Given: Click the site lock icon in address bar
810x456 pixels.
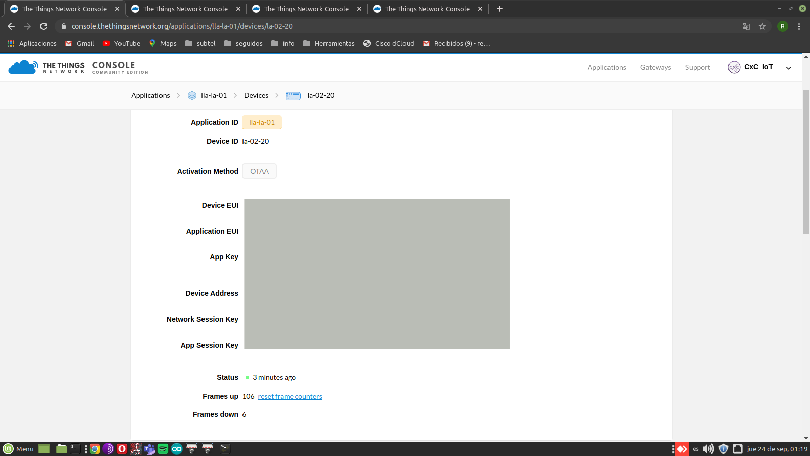Looking at the screenshot, I should [x=63, y=26].
